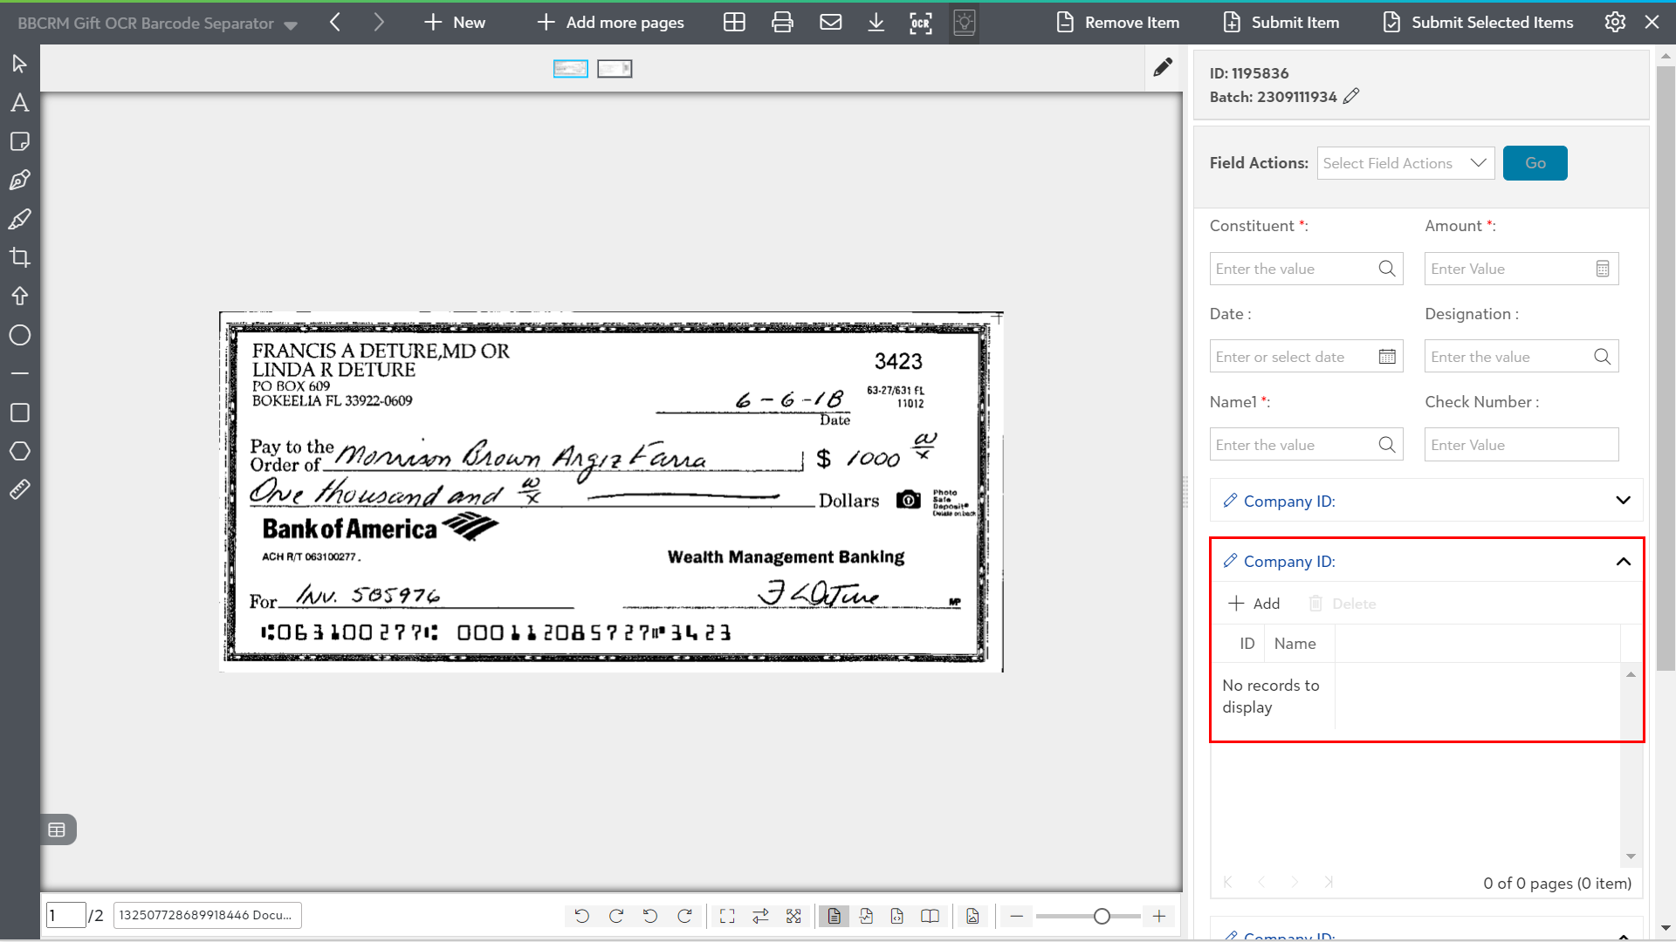This screenshot has width=1676, height=942.
Task: Expand the first Company ID section
Action: (x=1623, y=501)
